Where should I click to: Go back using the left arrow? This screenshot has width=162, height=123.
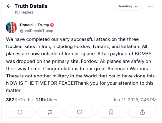[9, 6]
